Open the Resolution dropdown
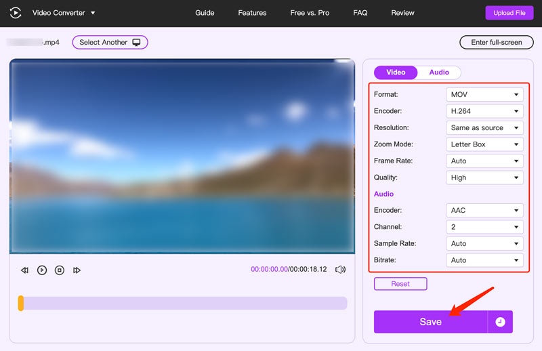 coord(484,128)
